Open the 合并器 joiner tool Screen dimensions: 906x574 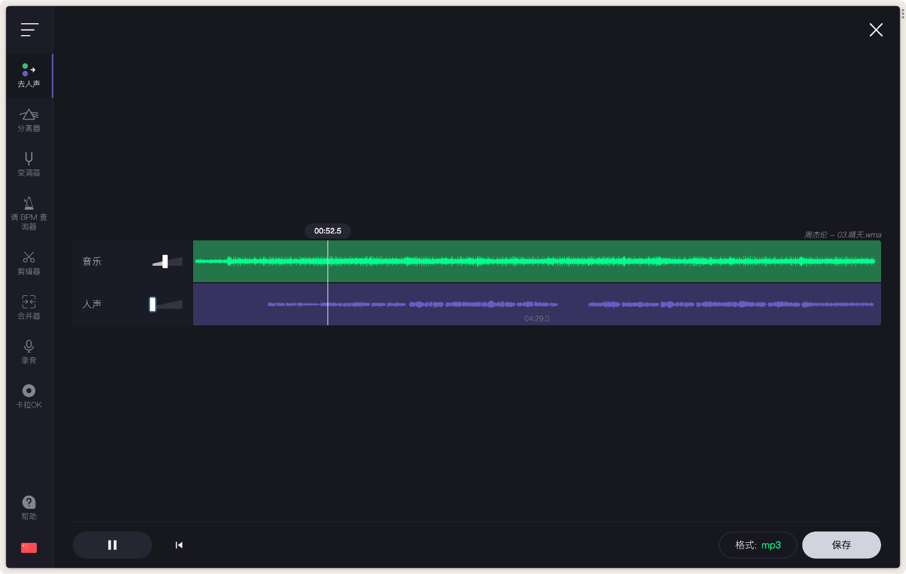tap(29, 307)
